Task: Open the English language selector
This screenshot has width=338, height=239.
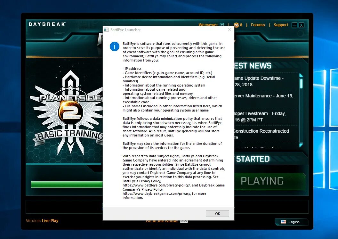Action: point(292,222)
